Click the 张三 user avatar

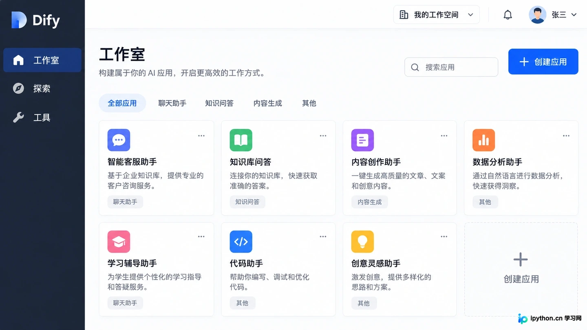537,15
